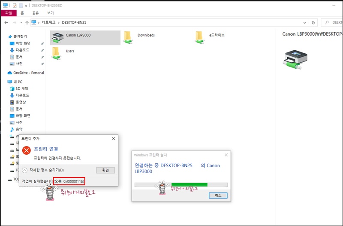The height and width of the screenshot is (226, 343).
Task: Click the 프린터에 연결하지 못했습니다 message
Action: (57, 158)
